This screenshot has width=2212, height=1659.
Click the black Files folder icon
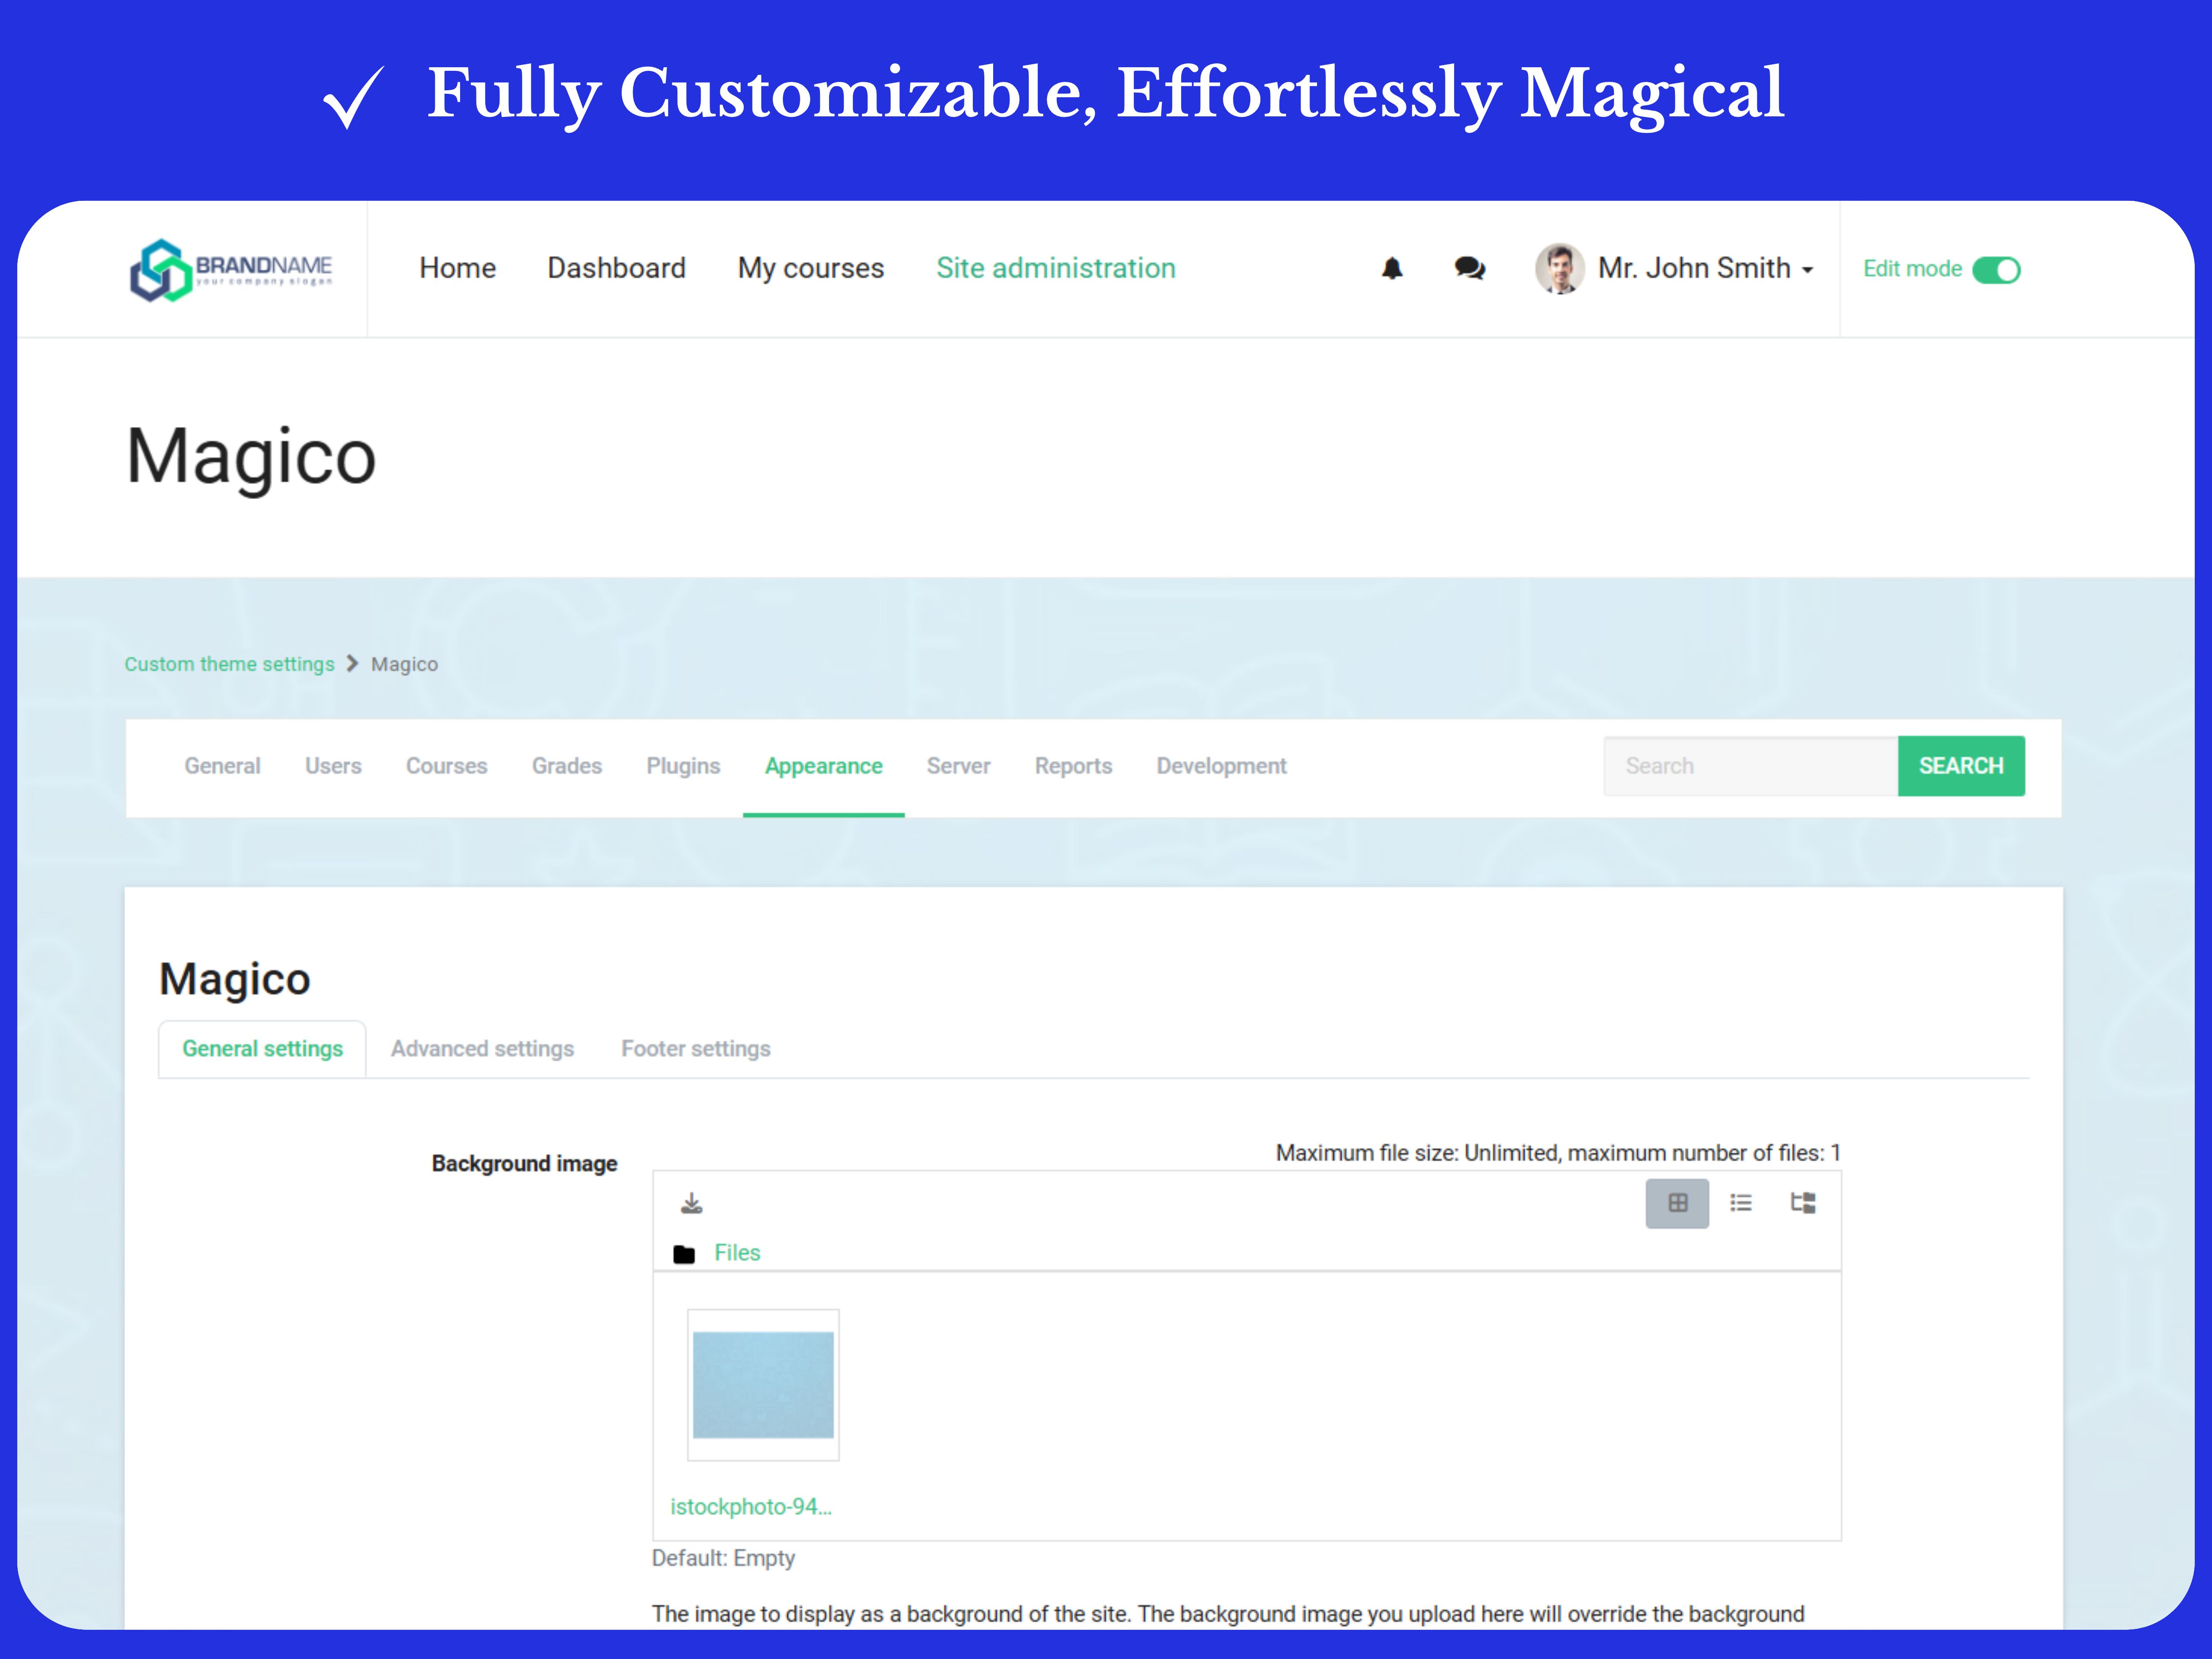pyautogui.click(x=684, y=1254)
